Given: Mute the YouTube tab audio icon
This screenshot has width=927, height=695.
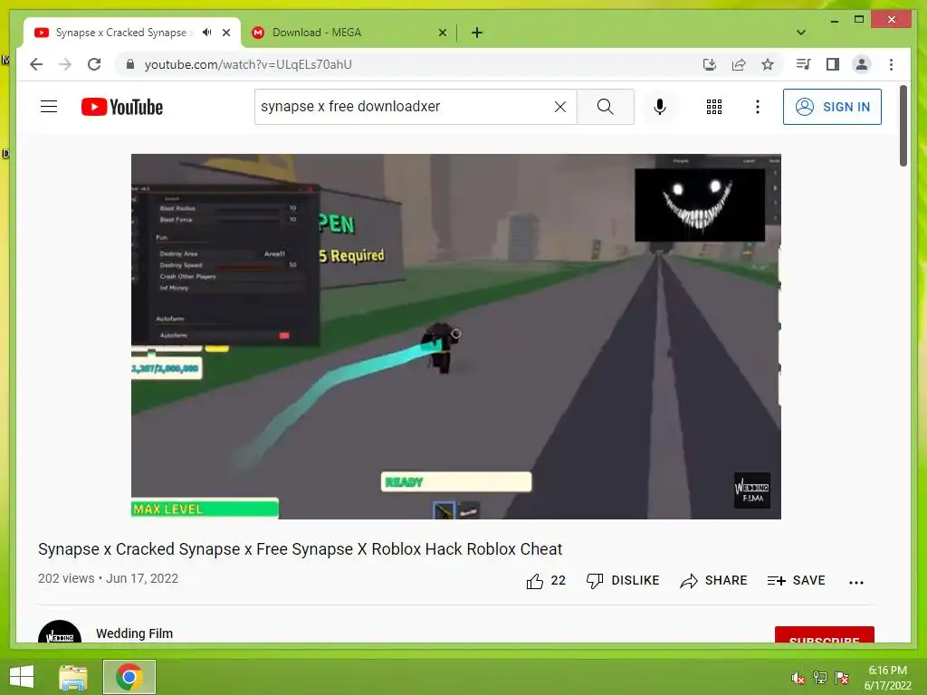Looking at the screenshot, I should coord(206,33).
